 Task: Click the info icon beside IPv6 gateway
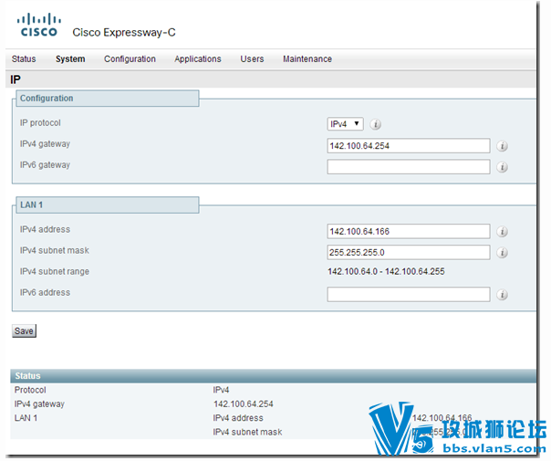[502, 167]
